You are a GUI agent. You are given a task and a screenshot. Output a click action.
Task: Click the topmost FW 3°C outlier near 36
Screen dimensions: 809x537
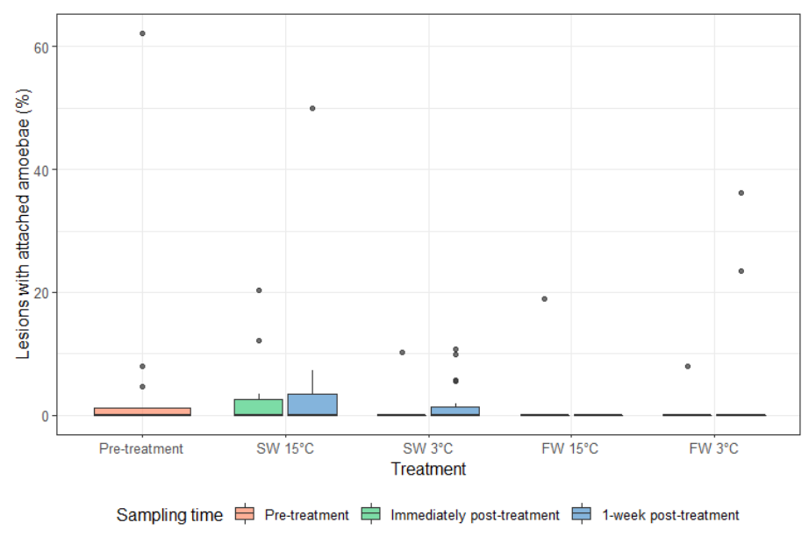[x=741, y=193]
